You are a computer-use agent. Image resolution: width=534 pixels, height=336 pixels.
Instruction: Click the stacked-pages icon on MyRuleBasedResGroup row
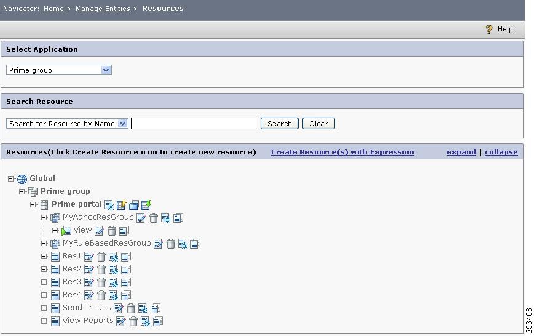195,244
